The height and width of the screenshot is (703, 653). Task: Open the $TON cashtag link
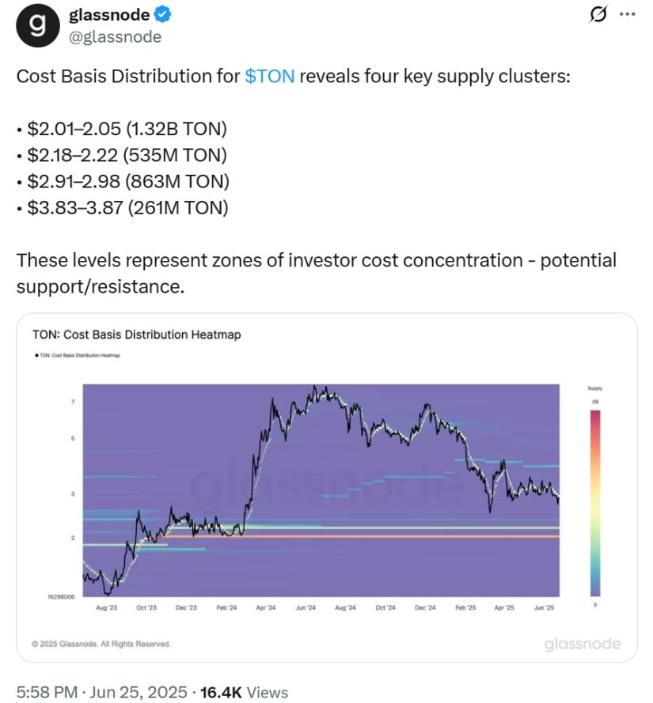(x=270, y=77)
